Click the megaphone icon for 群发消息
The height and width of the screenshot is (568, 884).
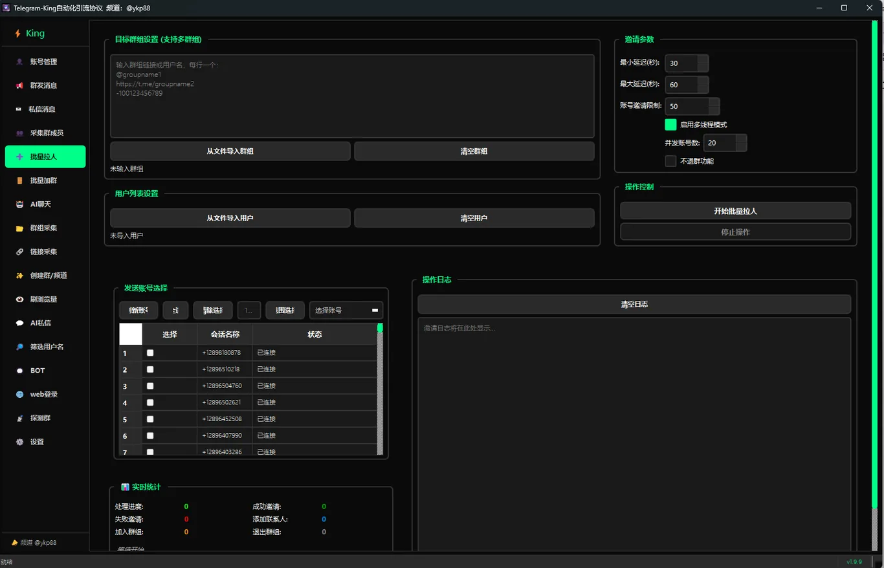19,85
